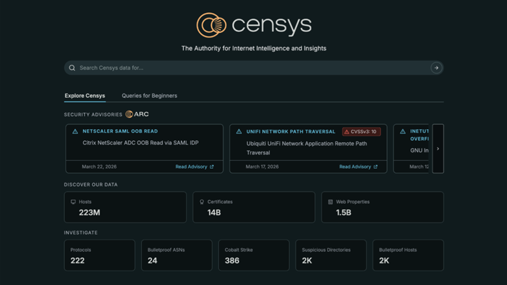507x285 pixels.
Task: Click the text 'Citrix NetScaler ADC OOB Read via SAML IDP'
Action: click(x=140, y=143)
